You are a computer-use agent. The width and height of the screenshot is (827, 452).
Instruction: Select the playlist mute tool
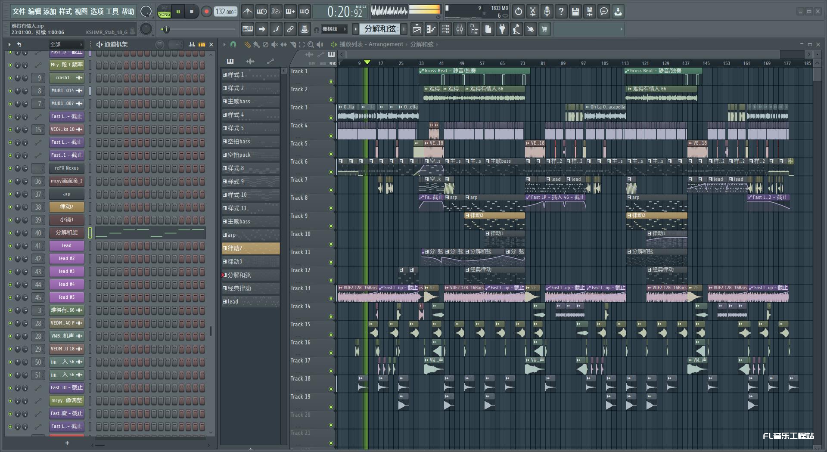point(274,44)
